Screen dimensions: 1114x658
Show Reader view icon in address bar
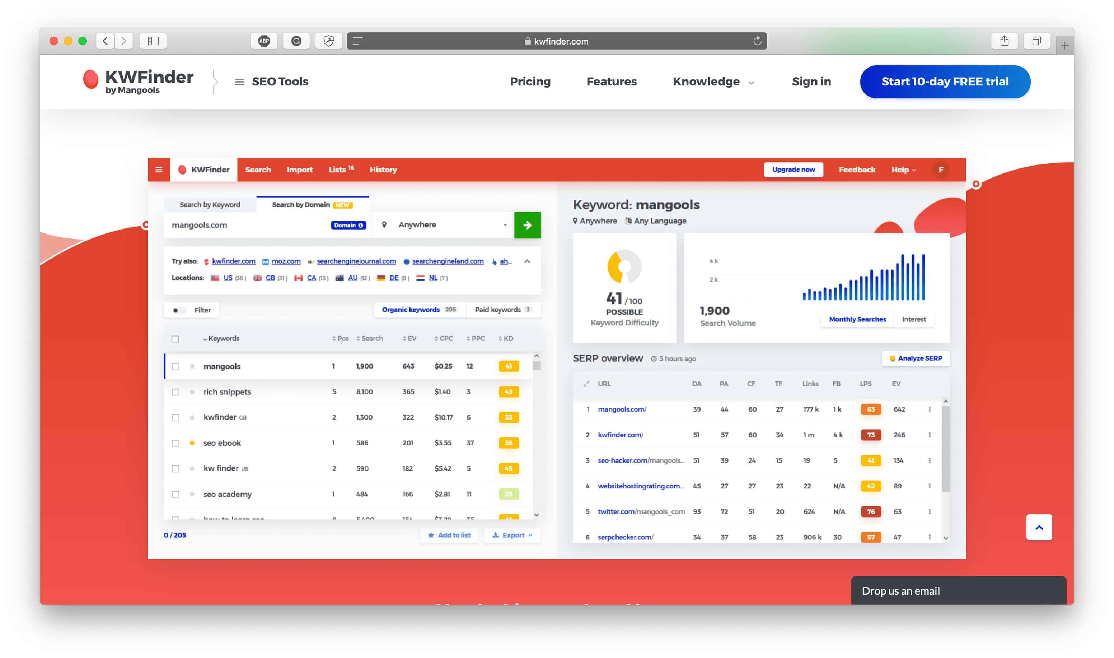[x=358, y=41]
